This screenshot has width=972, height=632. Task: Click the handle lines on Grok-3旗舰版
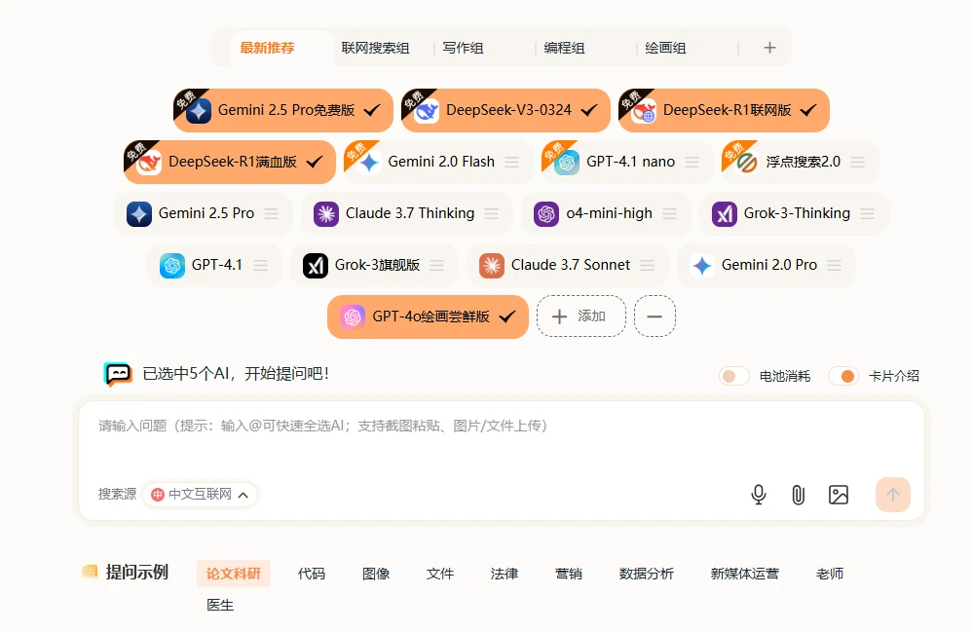point(437,265)
